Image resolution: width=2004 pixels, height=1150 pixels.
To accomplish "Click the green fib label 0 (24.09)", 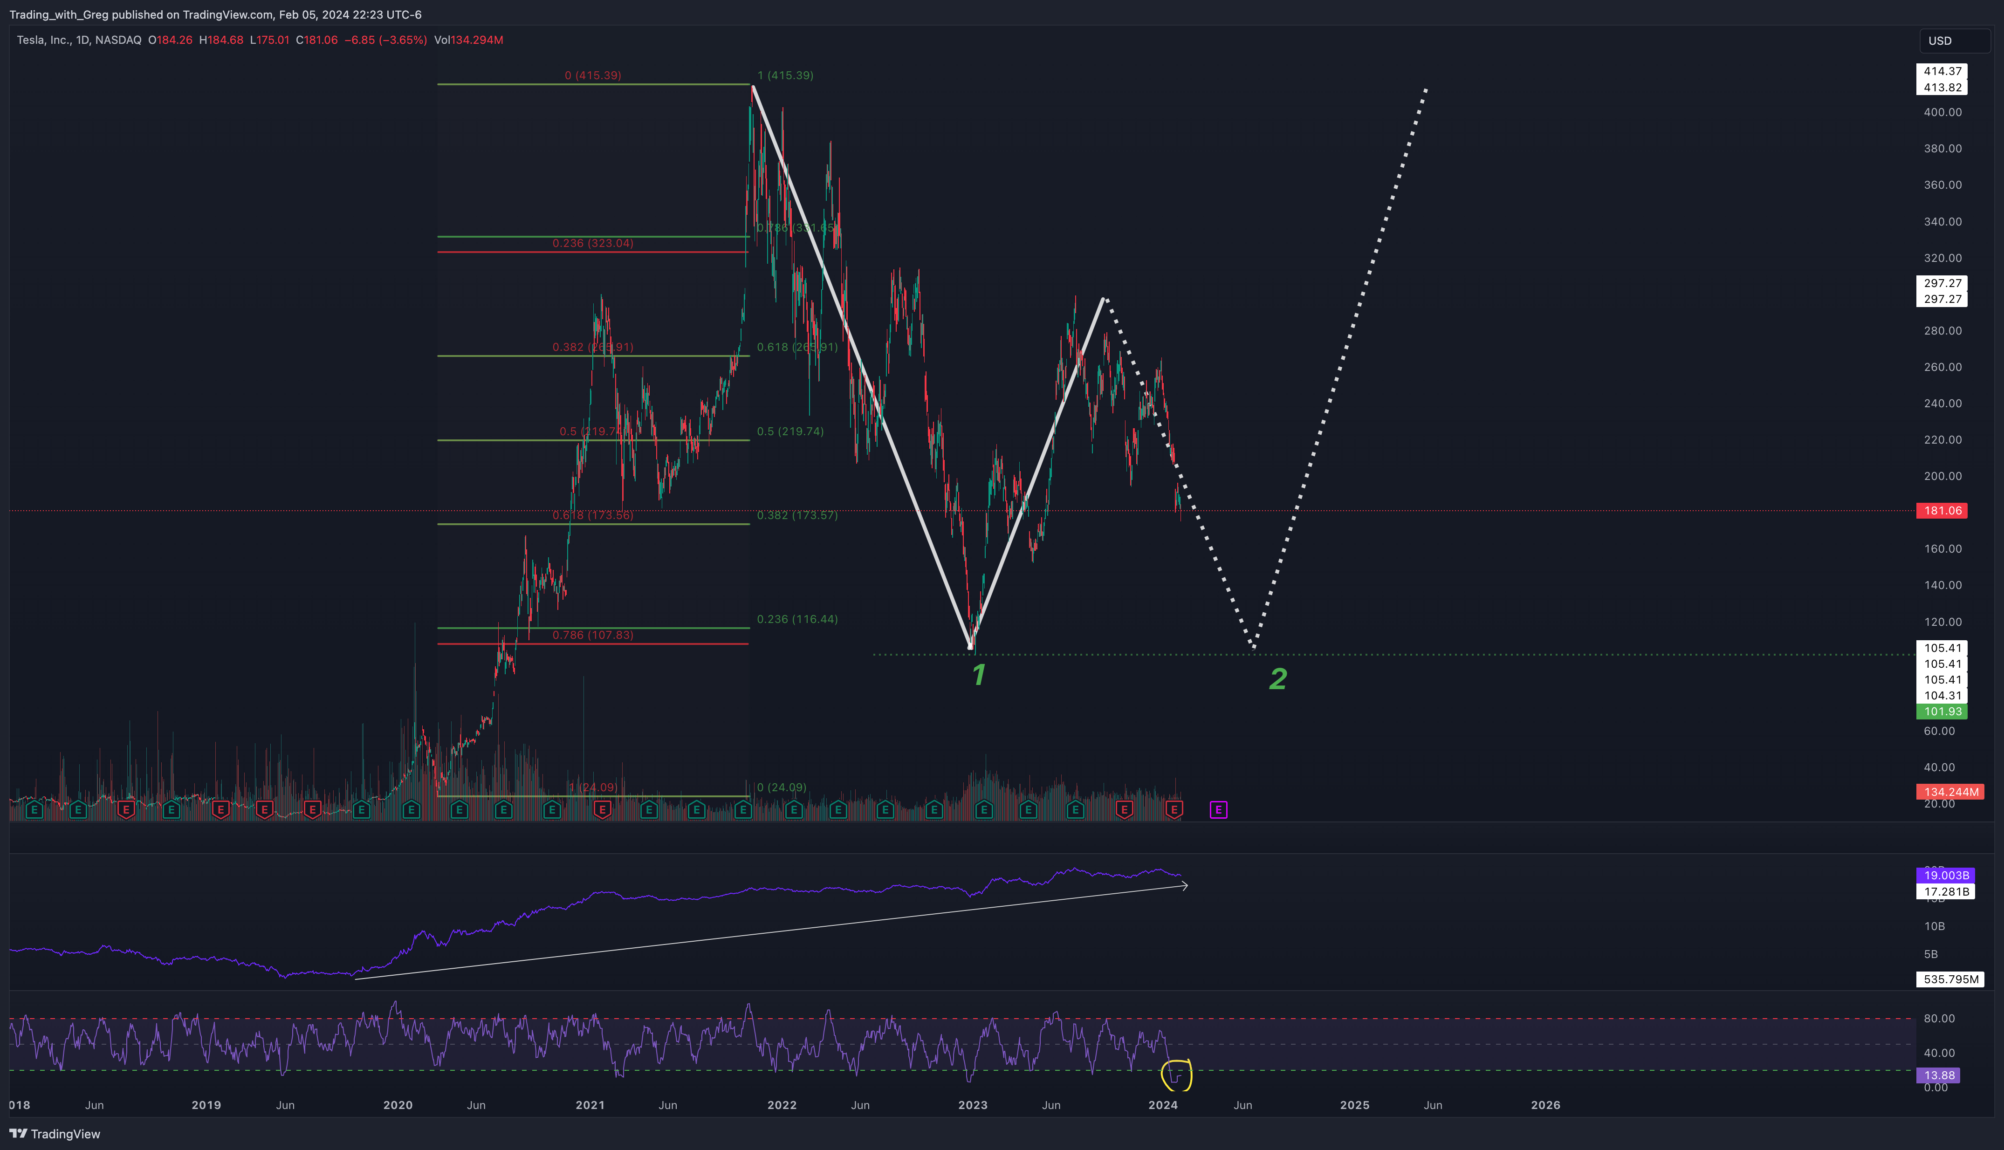I will [781, 787].
